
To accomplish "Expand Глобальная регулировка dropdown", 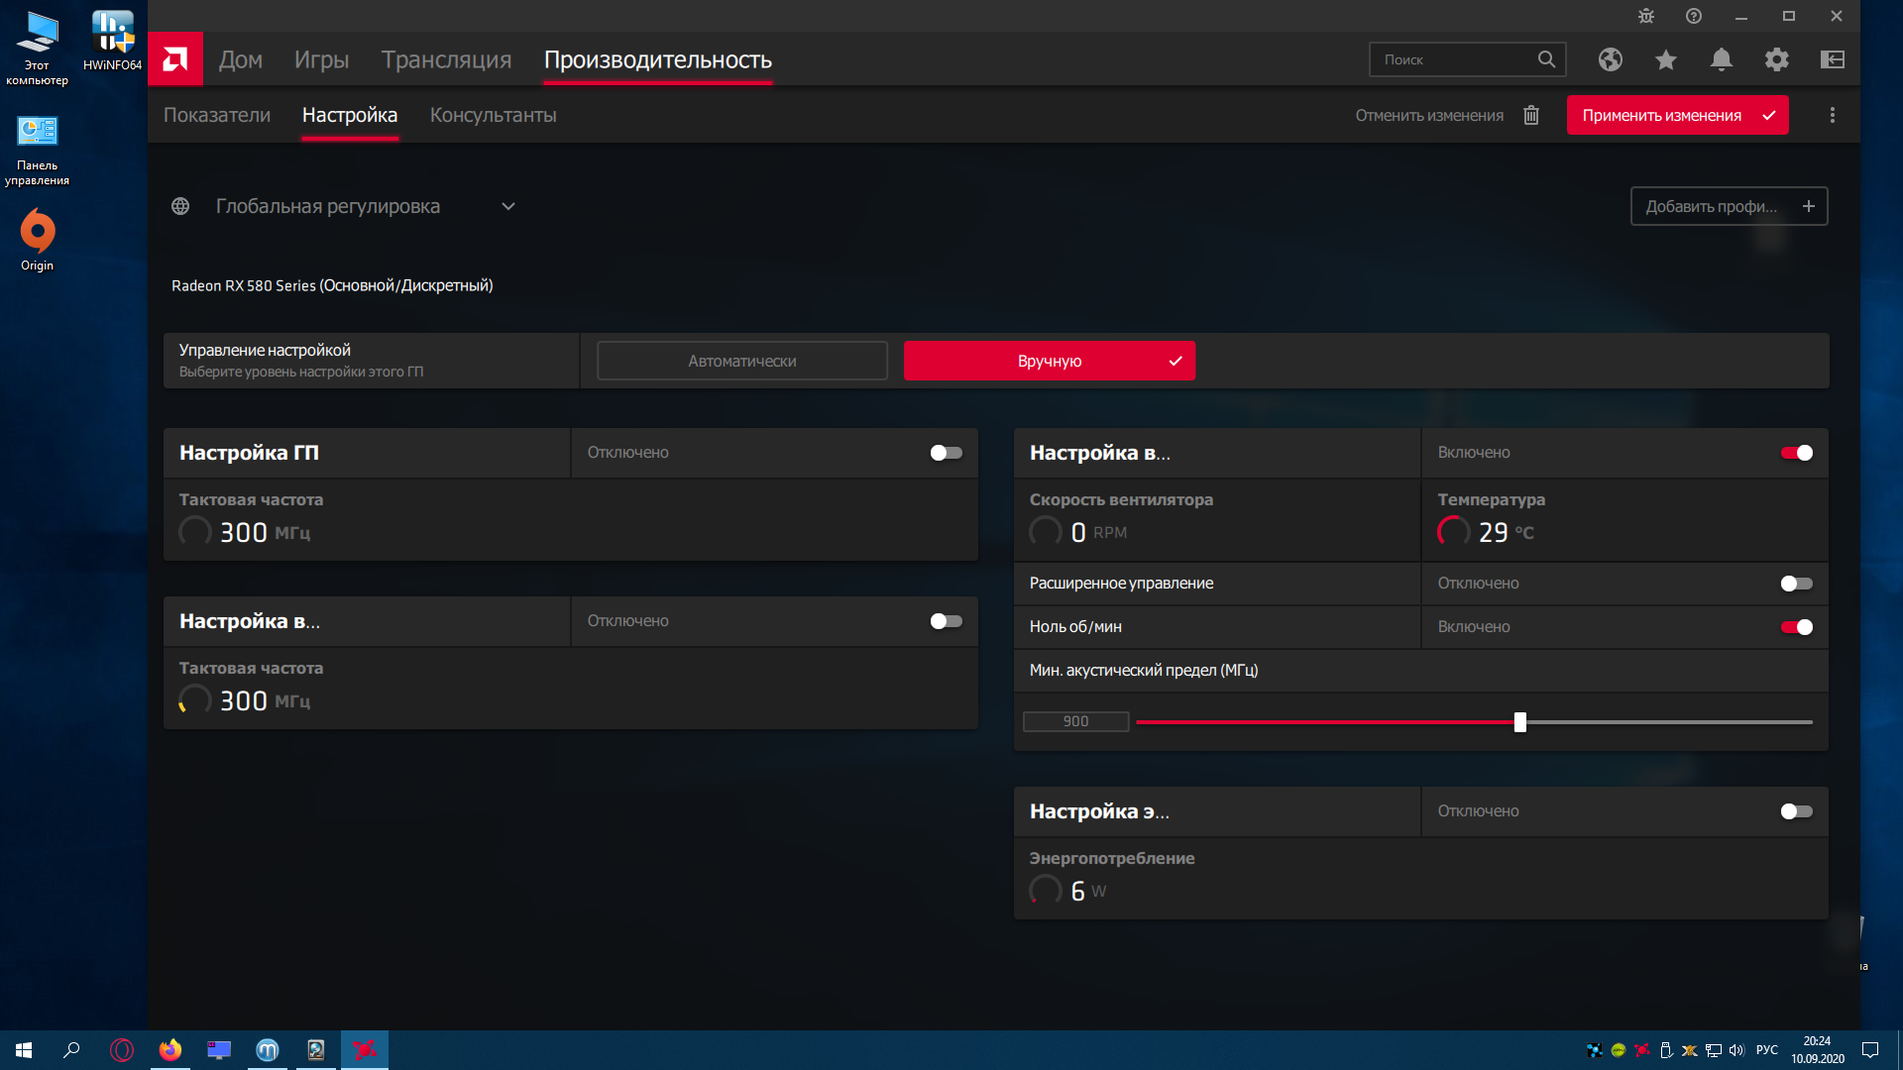I will pos(507,206).
